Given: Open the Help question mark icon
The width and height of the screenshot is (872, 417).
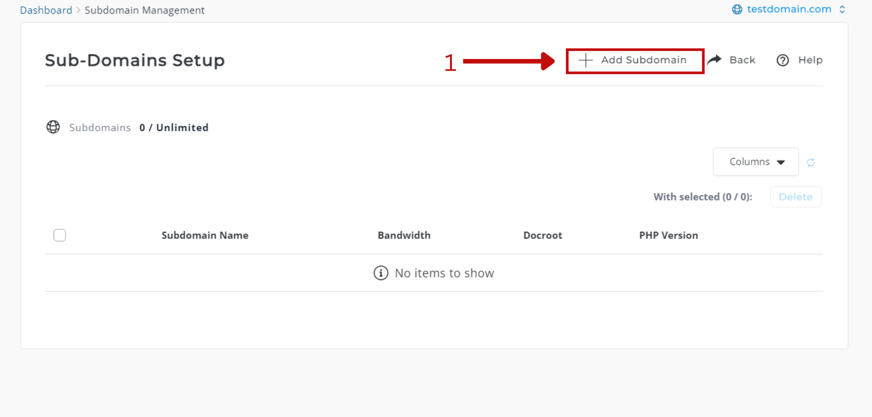Looking at the screenshot, I should click(783, 60).
